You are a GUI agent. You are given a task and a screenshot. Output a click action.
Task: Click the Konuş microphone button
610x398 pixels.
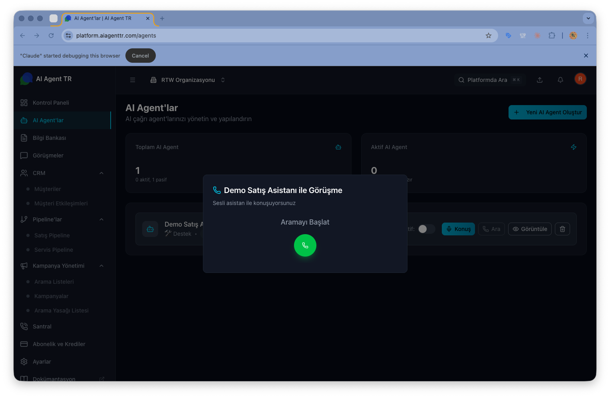click(458, 229)
